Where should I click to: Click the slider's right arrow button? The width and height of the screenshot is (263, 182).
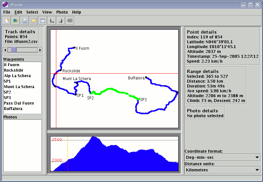tap(40, 50)
